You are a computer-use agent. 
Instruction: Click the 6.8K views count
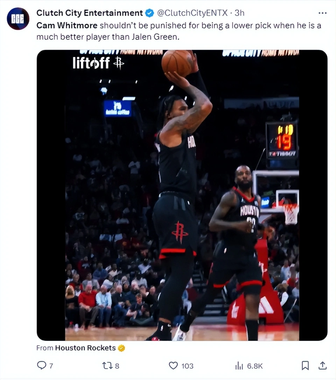(x=255, y=366)
